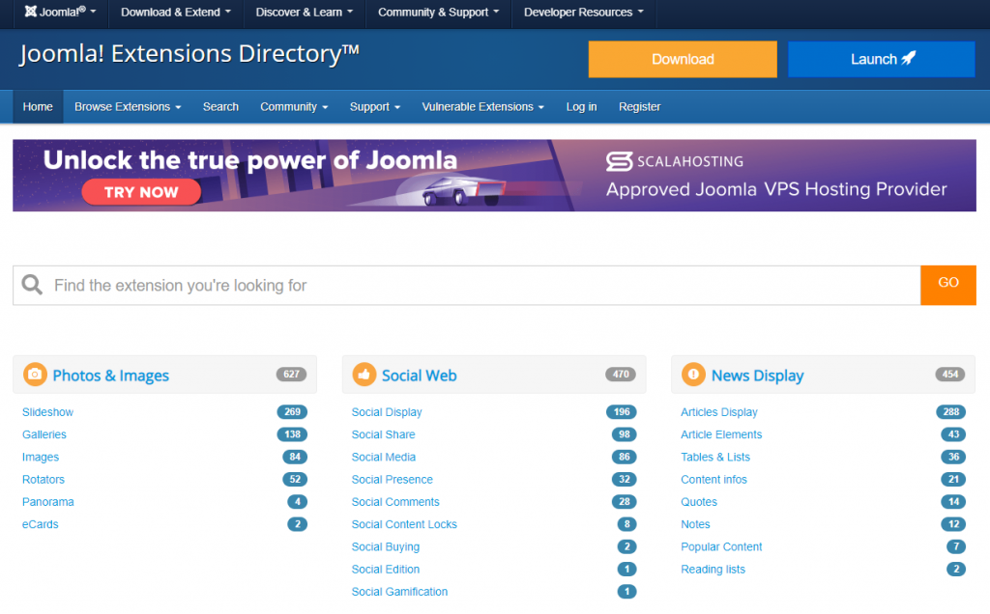
Task: Select Log in from navigation
Action: click(x=581, y=106)
